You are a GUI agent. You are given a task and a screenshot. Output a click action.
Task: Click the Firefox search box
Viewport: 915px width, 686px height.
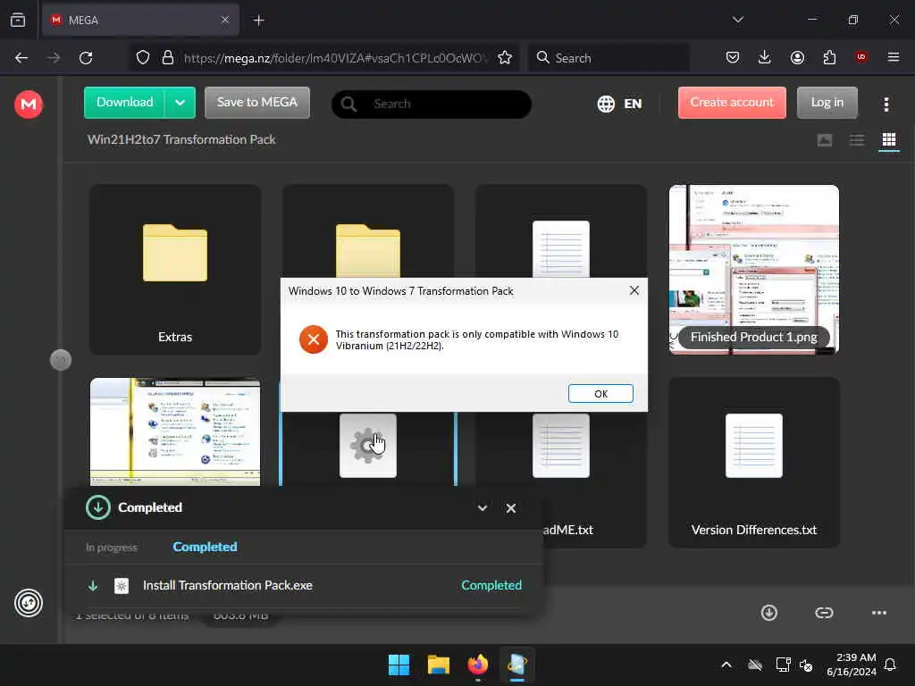(609, 58)
